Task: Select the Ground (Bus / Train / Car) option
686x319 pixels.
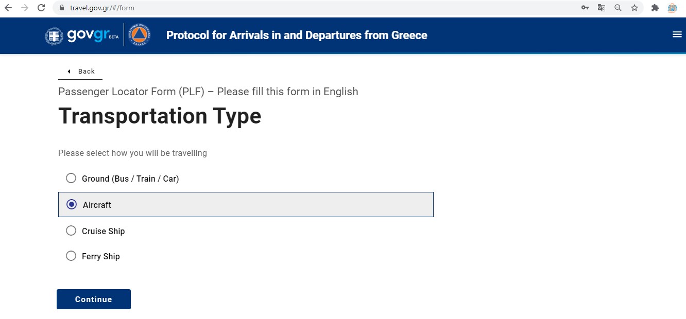Action: [x=71, y=179]
